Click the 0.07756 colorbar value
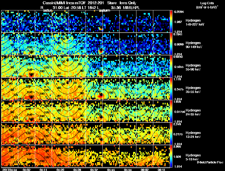 (x=180, y=112)
